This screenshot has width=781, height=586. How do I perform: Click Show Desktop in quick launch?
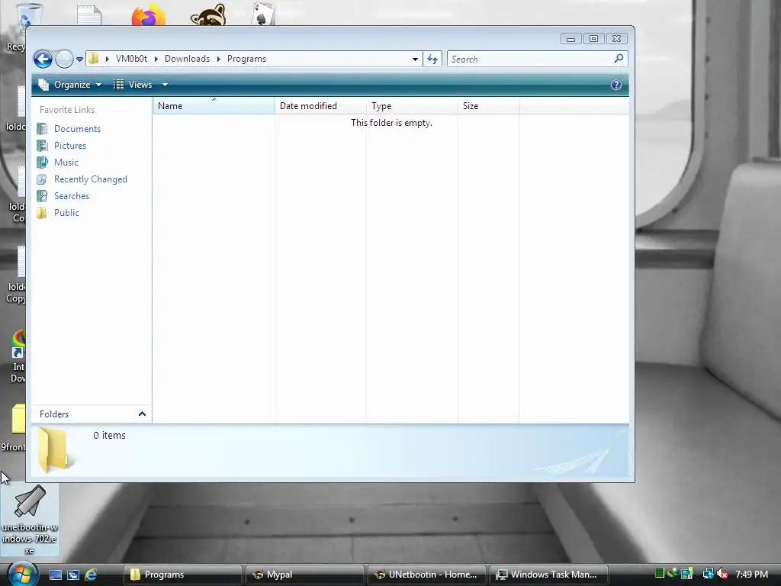[55, 575]
